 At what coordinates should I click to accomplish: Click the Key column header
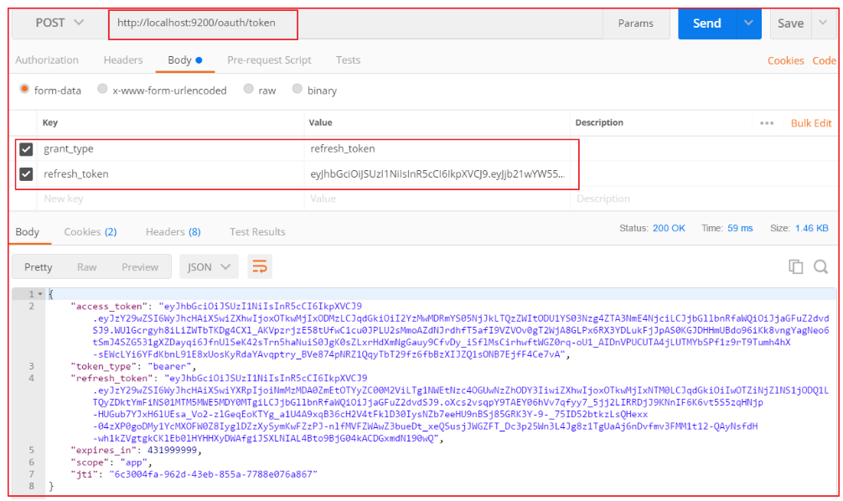pyautogui.click(x=50, y=122)
